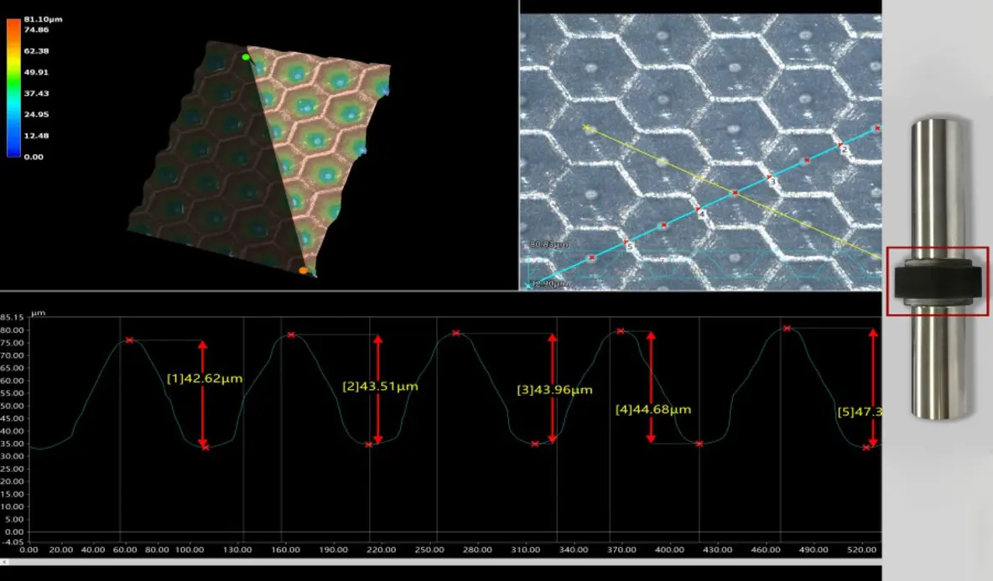Click the red valley marker below measurement [2]
This screenshot has height=581, width=993.
[x=368, y=444]
